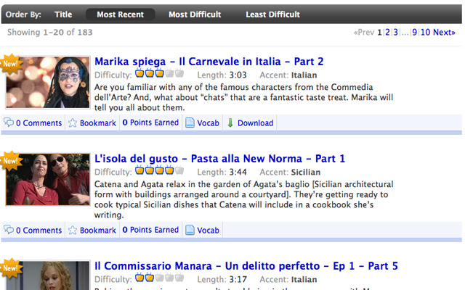Click Vocab page icon for Marika spiega
The height and width of the screenshot is (290, 465).
click(190, 123)
